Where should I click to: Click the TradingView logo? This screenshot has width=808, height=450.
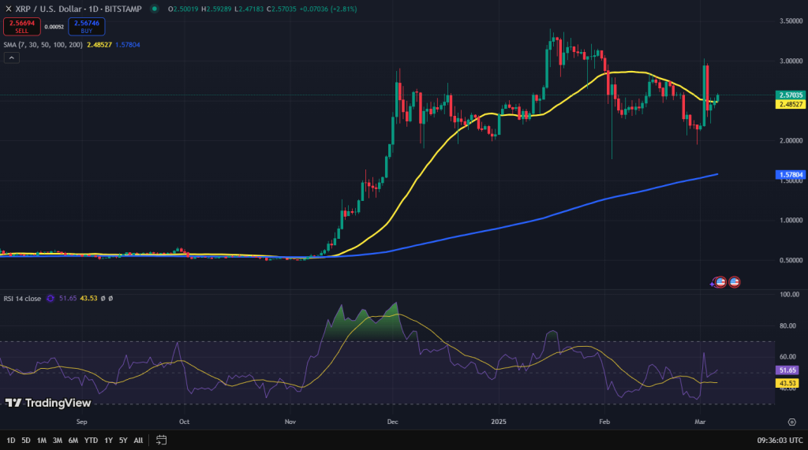tap(48, 403)
